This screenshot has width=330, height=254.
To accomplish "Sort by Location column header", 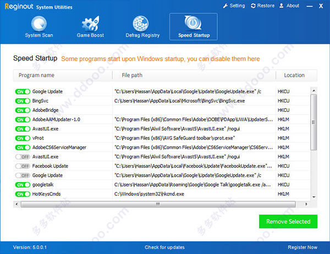I will [296, 75].
